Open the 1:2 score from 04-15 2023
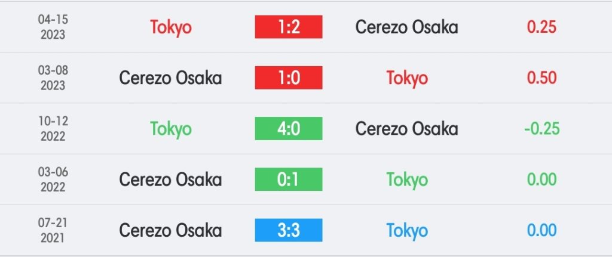Image resolution: width=612 pixels, height=257 pixels. coord(289,27)
